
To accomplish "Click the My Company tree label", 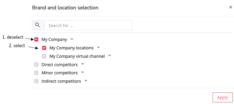I will [54, 40].
